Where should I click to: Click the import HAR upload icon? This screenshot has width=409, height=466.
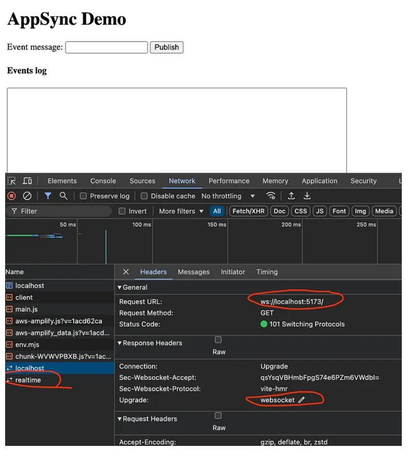292,196
